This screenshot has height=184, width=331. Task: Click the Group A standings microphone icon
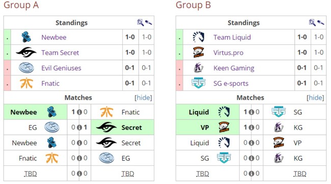(148, 22)
